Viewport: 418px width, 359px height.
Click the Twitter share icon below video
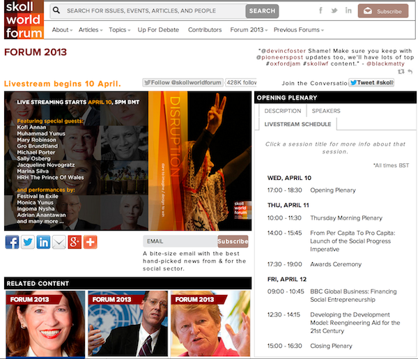click(28, 243)
